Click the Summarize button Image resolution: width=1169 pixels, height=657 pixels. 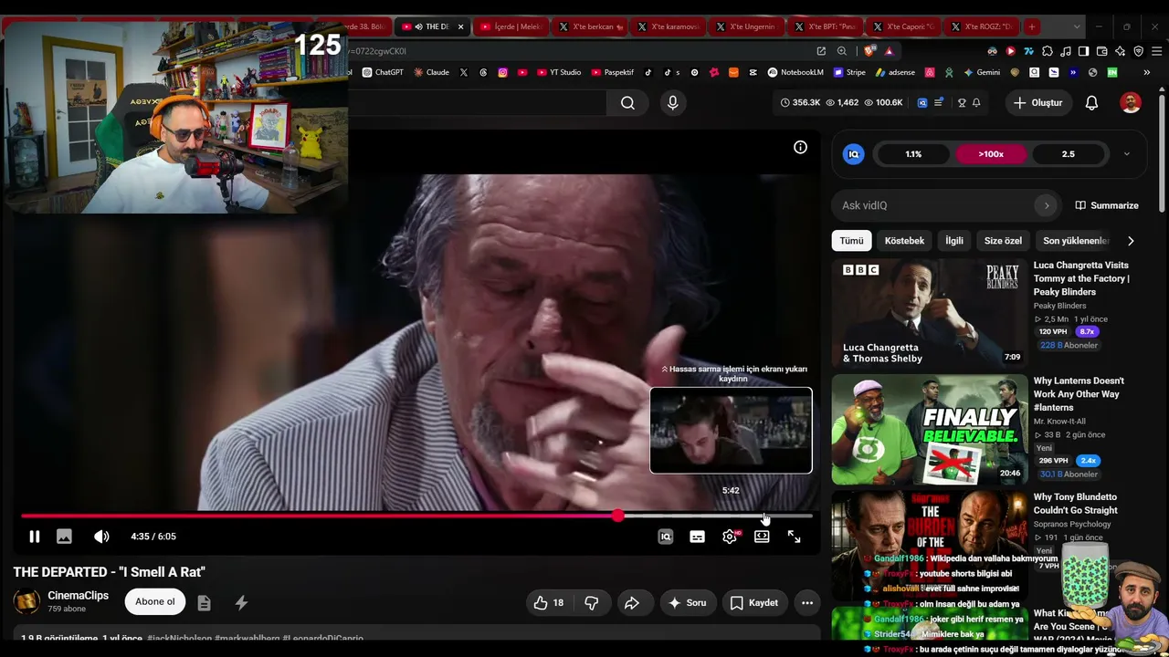1107,205
